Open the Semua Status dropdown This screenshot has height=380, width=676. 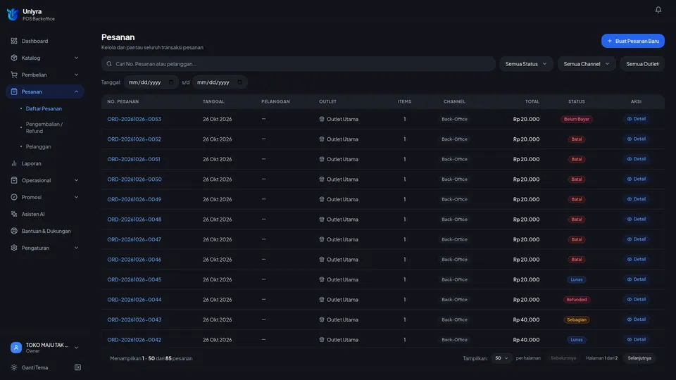526,64
